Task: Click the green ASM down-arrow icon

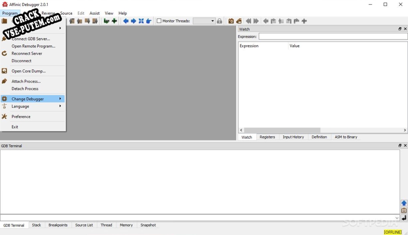Action: 114,21
